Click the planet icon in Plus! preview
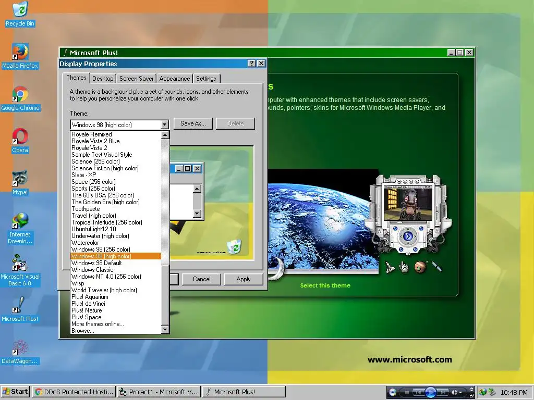 [x=421, y=267]
